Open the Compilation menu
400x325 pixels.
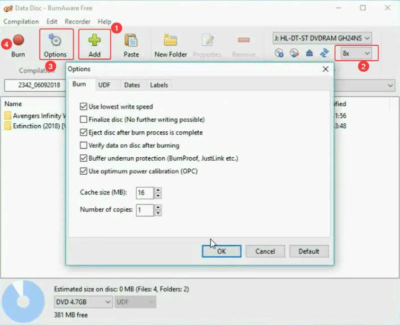pyautogui.click(x=21, y=21)
